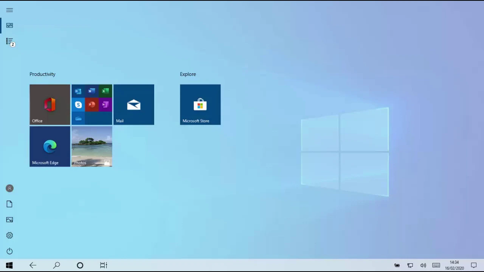
Task: Show the touch keyboard
Action: 436,265
